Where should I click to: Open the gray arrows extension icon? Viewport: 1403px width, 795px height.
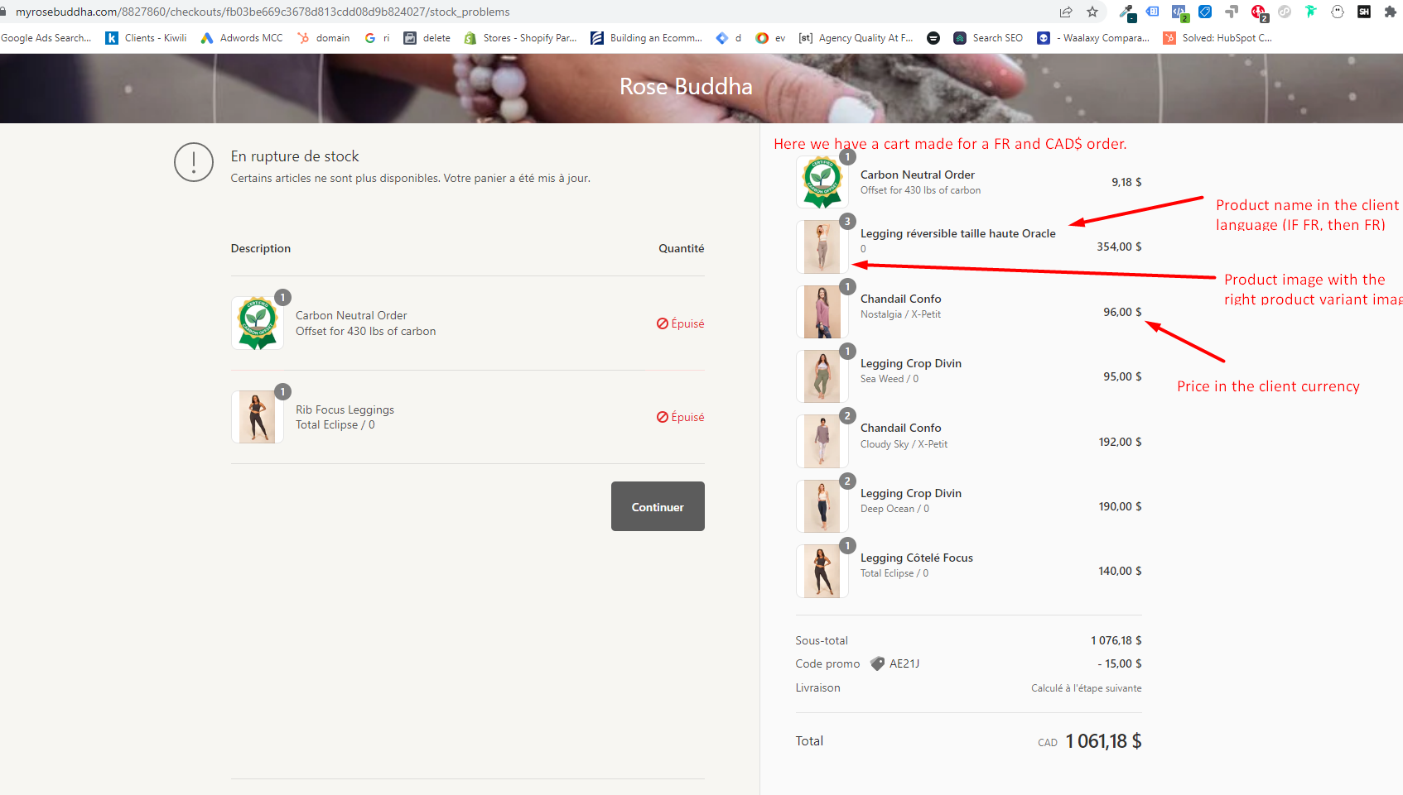point(1232,12)
